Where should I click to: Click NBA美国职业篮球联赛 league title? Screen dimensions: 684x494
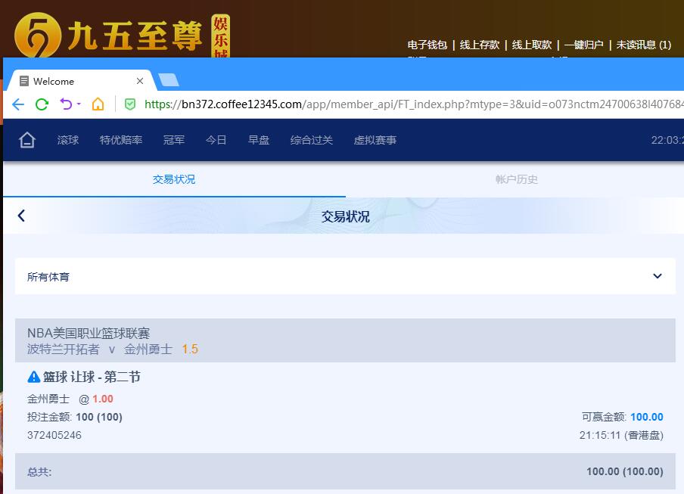pyautogui.click(x=89, y=333)
